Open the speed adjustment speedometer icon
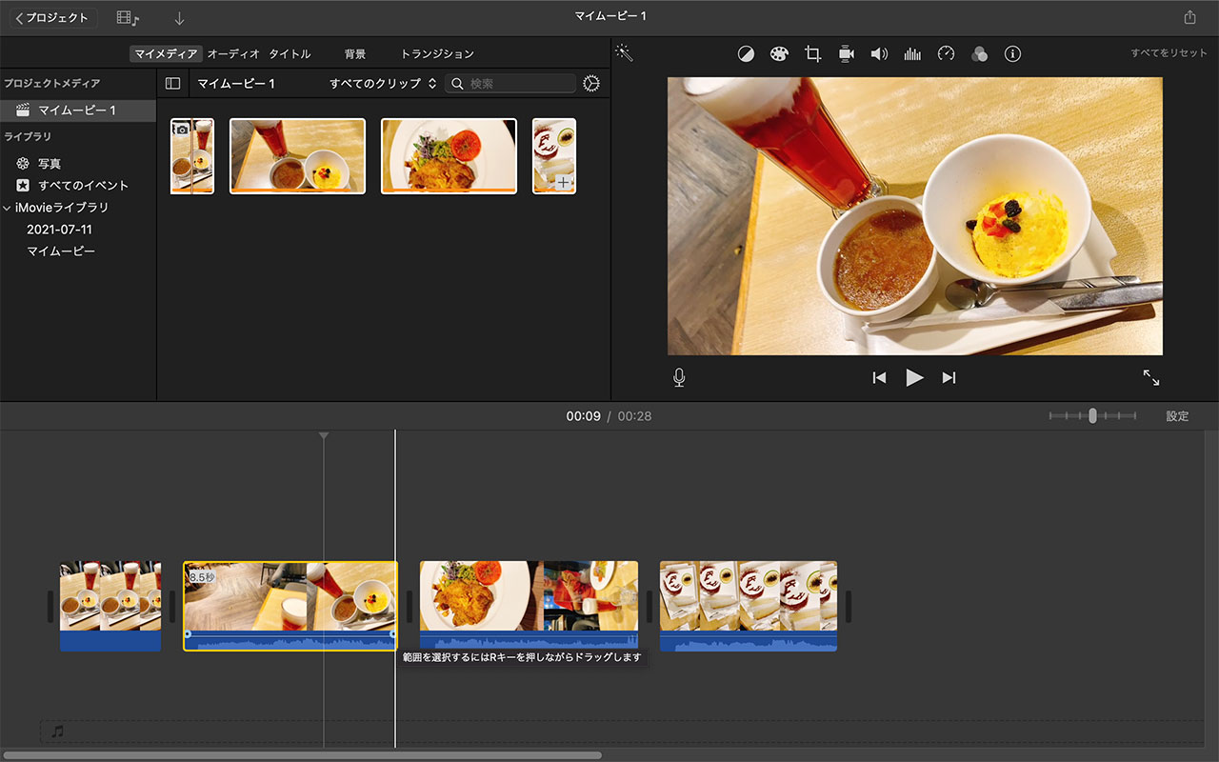The image size is (1219, 762). click(946, 54)
